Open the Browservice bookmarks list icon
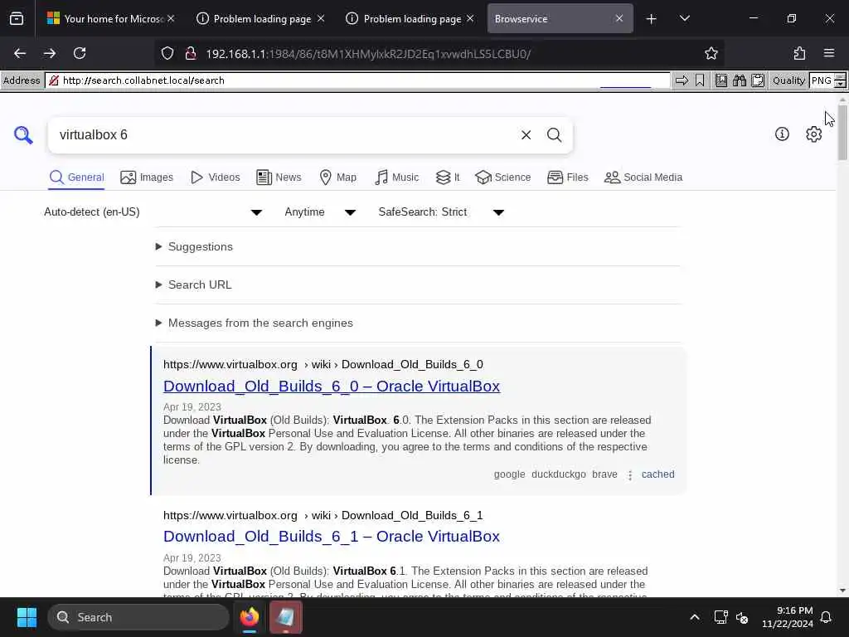 (x=721, y=80)
